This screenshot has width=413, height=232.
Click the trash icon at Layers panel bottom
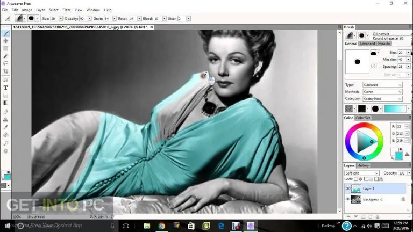(x=378, y=217)
